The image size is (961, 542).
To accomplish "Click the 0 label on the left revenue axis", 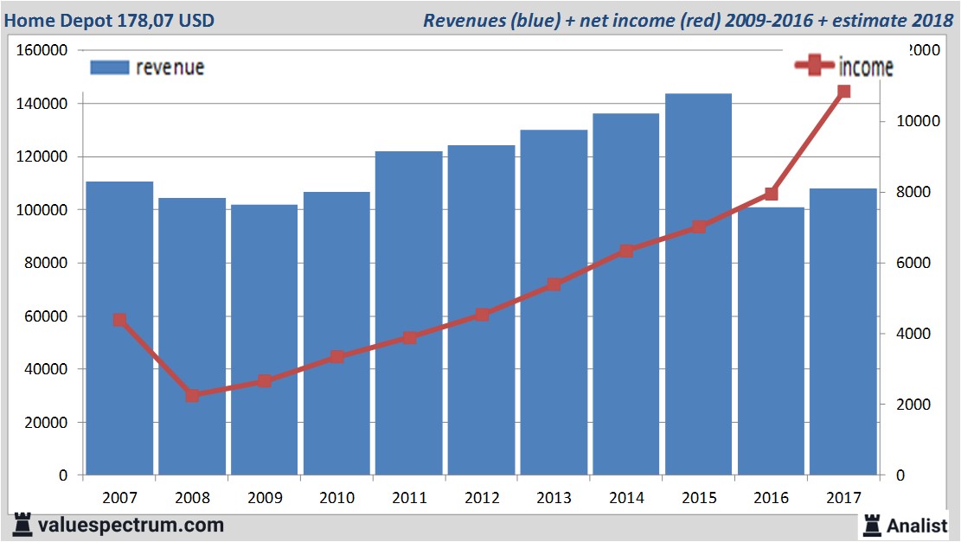I will point(63,475).
